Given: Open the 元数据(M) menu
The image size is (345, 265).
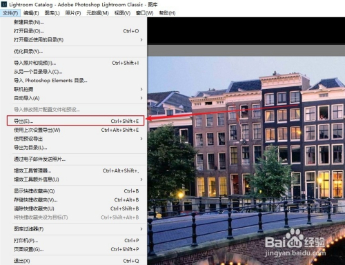Looking at the screenshot, I should coord(97,13).
